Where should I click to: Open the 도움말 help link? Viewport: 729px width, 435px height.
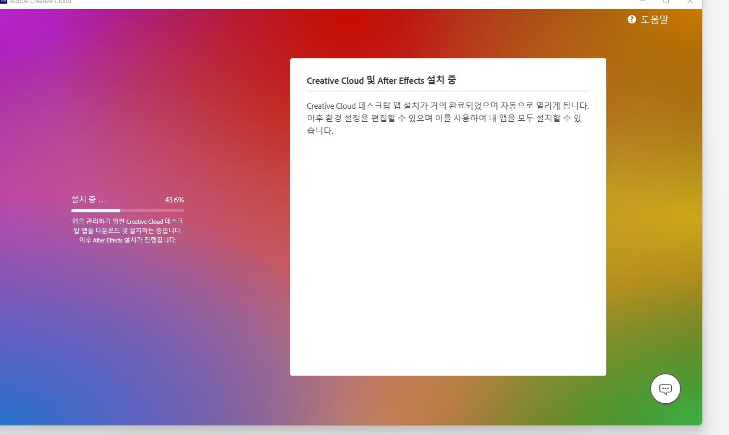pyautogui.click(x=654, y=20)
